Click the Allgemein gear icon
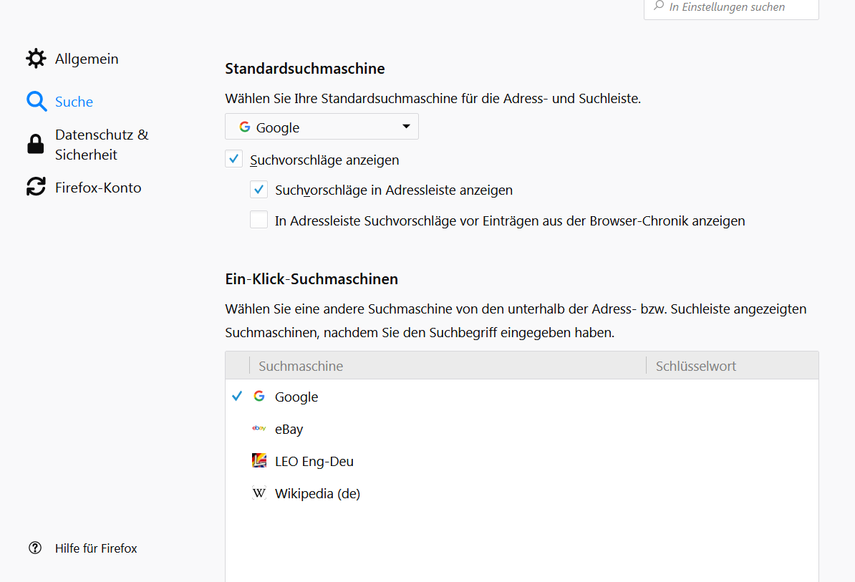This screenshot has height=582, width=855. pyautogui.click(x=36, y=59)
